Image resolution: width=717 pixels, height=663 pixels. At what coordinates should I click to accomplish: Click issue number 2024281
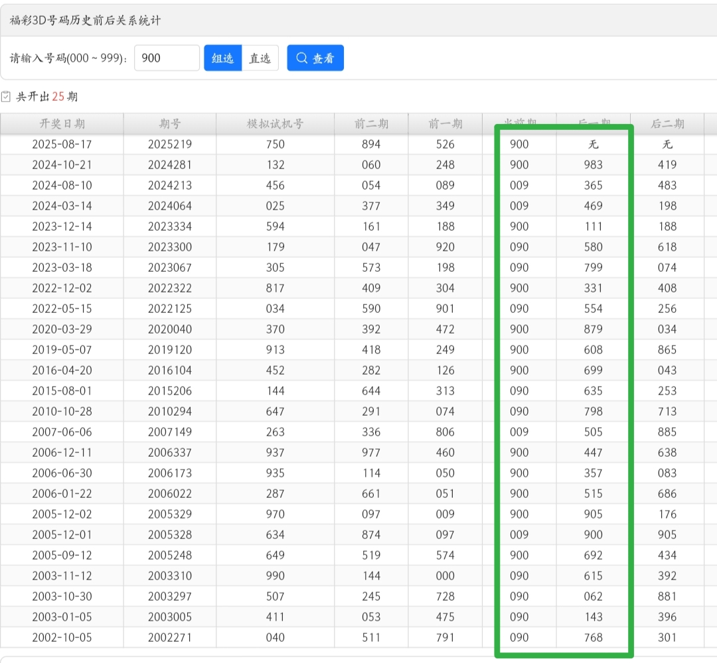pos(170,165)
